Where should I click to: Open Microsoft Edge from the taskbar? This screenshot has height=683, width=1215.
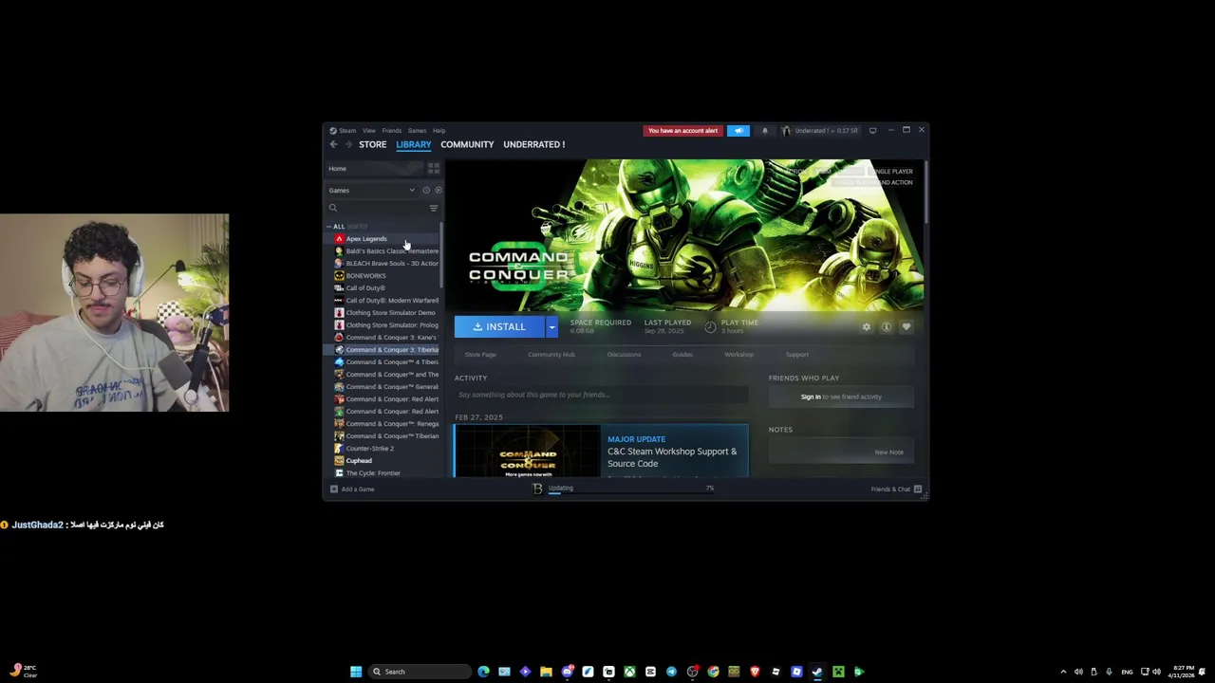click(483, 672)
